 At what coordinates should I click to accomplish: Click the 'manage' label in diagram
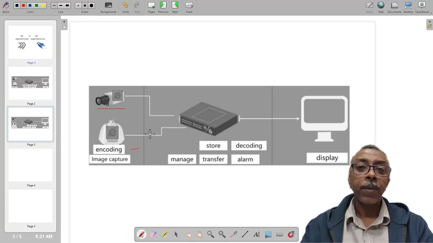[x=182, y=159]
